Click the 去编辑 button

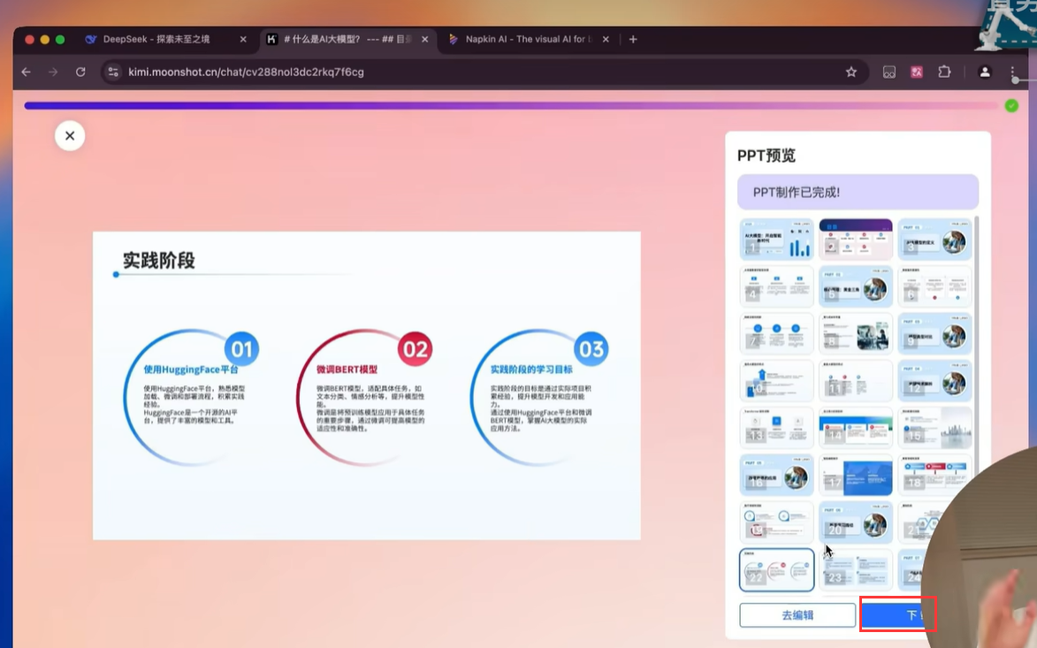point(797,615)
